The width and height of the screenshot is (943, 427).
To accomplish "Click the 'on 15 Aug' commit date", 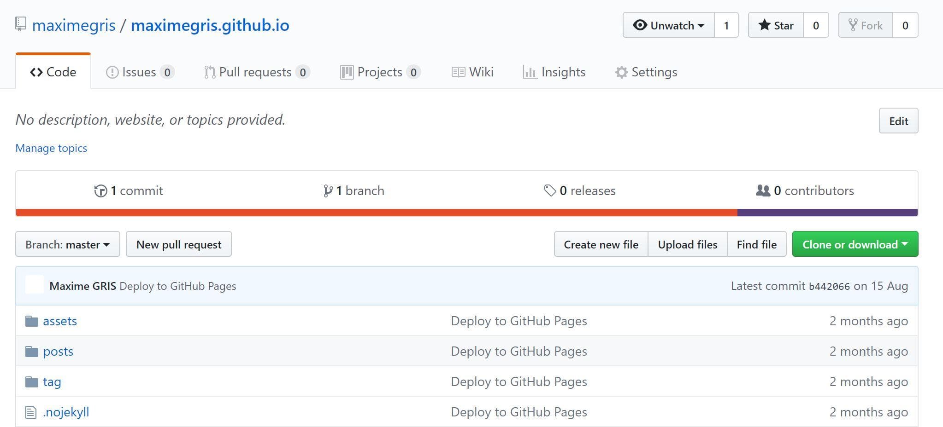I will (x=881, y=286).
